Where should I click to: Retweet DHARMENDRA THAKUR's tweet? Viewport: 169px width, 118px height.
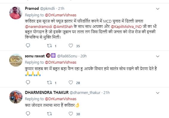(x=50, y=114)
